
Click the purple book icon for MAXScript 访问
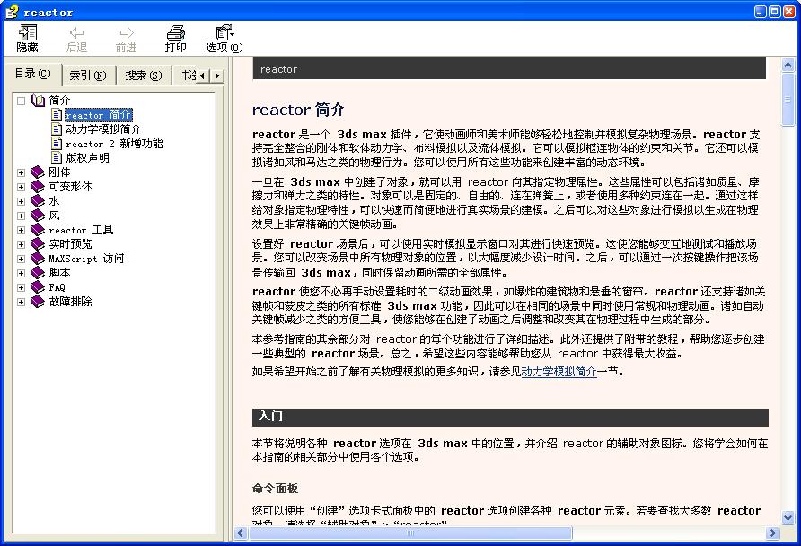point(38,259)
